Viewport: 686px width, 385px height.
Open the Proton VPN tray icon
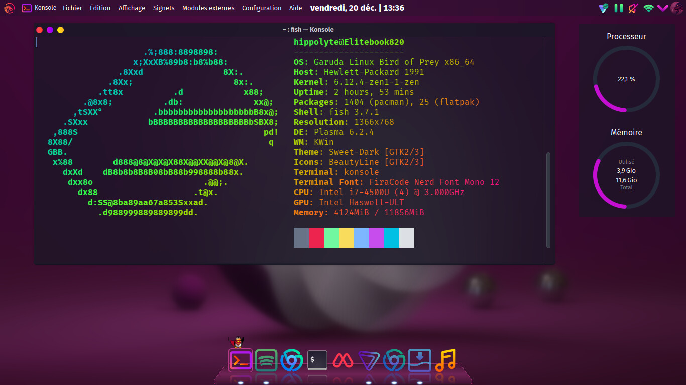pyautogui.click(x=604, y=8)
